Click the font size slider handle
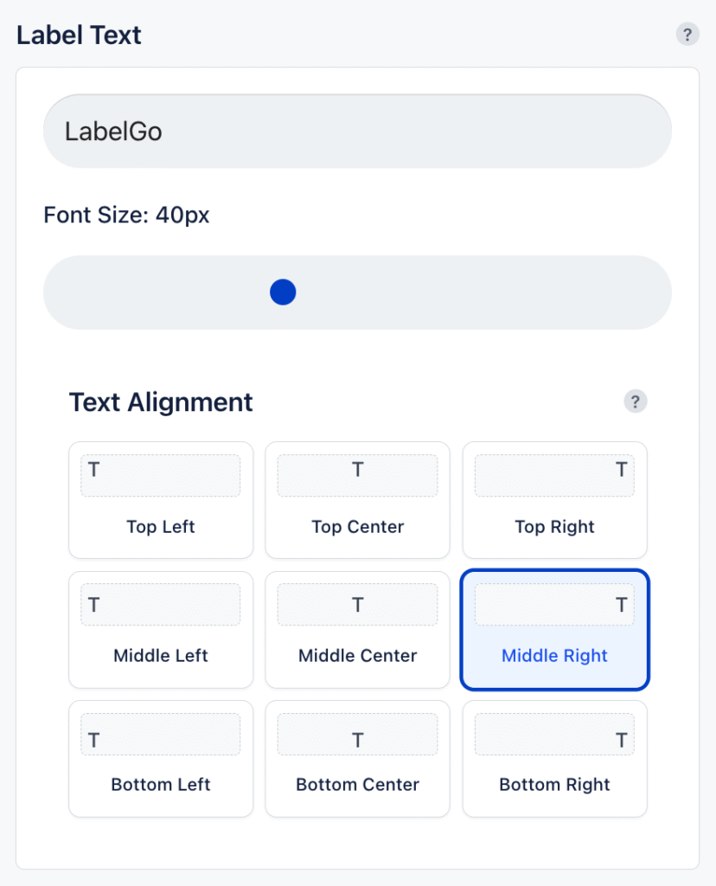 pyautogui.click(x=283, y=292)
